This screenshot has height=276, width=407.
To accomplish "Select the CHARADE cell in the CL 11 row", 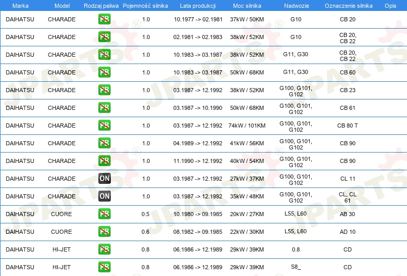I will [62, 179].
